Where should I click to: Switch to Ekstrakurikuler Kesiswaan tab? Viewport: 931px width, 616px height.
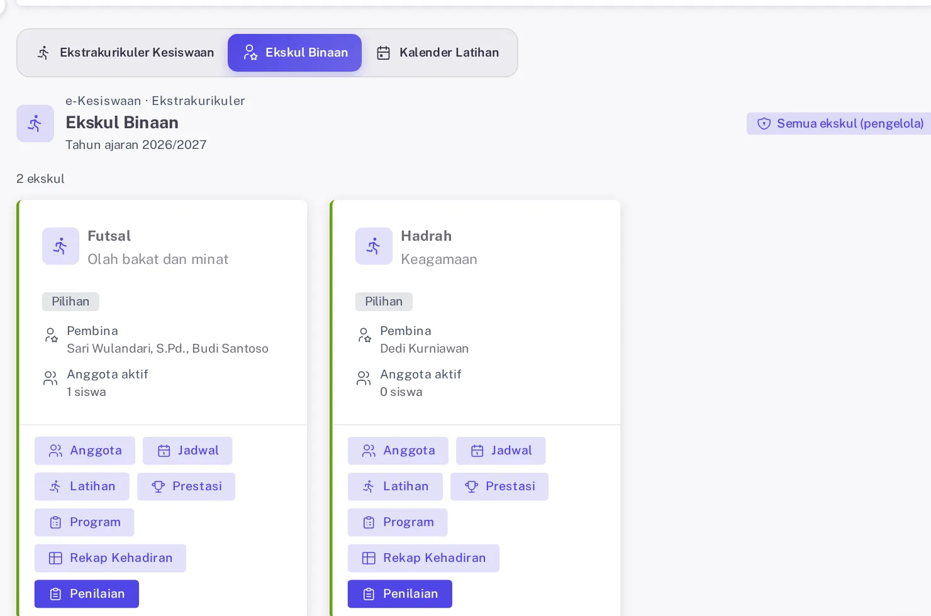(x=125, y=53)
